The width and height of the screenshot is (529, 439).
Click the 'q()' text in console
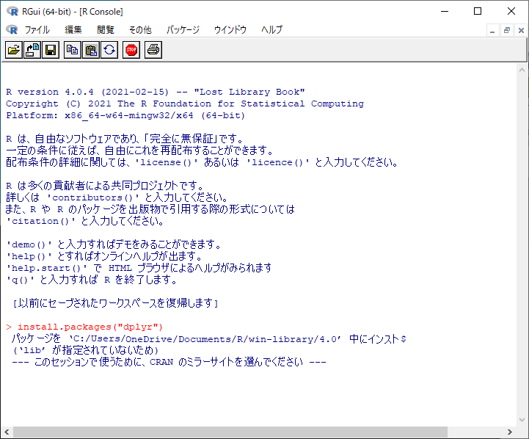(x=21, y=280)
